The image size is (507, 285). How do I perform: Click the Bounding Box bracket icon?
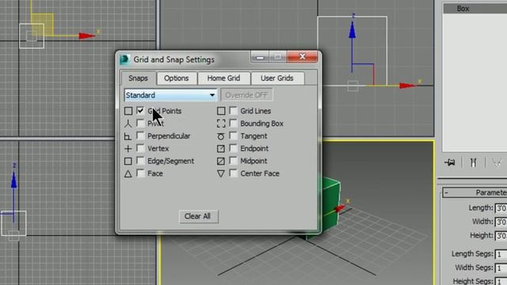pyautogui.click(x=221, y=123)
